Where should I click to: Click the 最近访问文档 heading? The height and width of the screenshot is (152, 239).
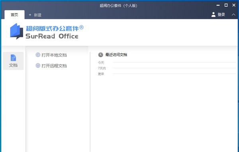(116, 55)
